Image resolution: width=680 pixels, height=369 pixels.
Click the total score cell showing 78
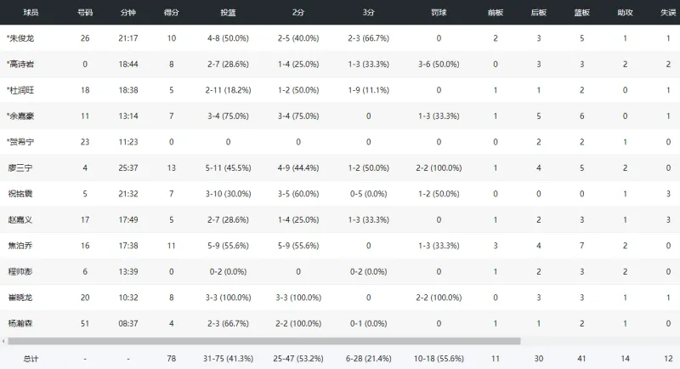coord(172,358)
